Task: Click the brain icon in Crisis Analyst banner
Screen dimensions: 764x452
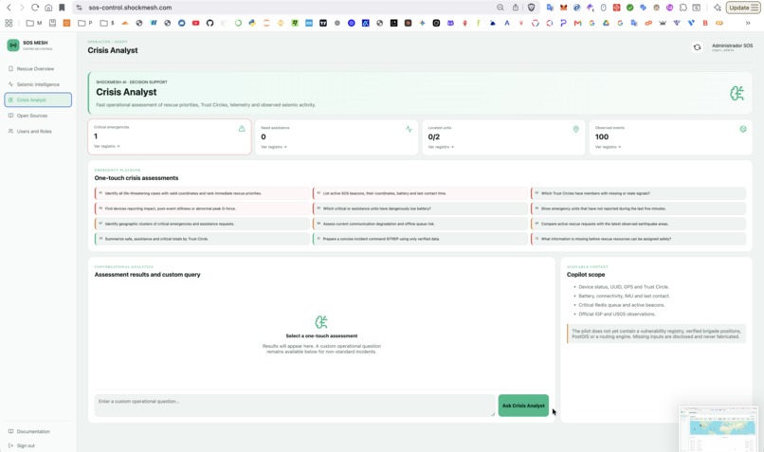Action: pyautogui.click(x=737, y=93)
